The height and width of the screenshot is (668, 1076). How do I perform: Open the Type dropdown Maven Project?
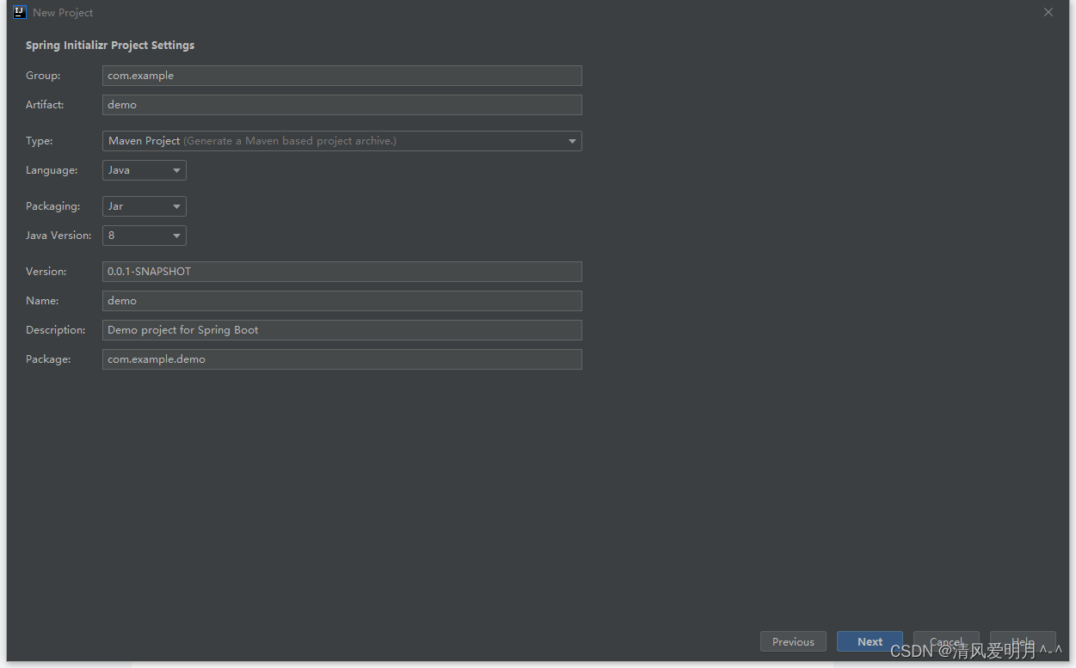pos(341,141)
